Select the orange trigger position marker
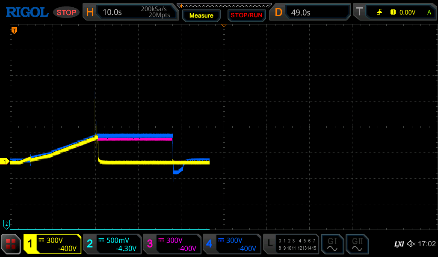The height and width of the screenshot is (257, 438). tap(14, 31)
